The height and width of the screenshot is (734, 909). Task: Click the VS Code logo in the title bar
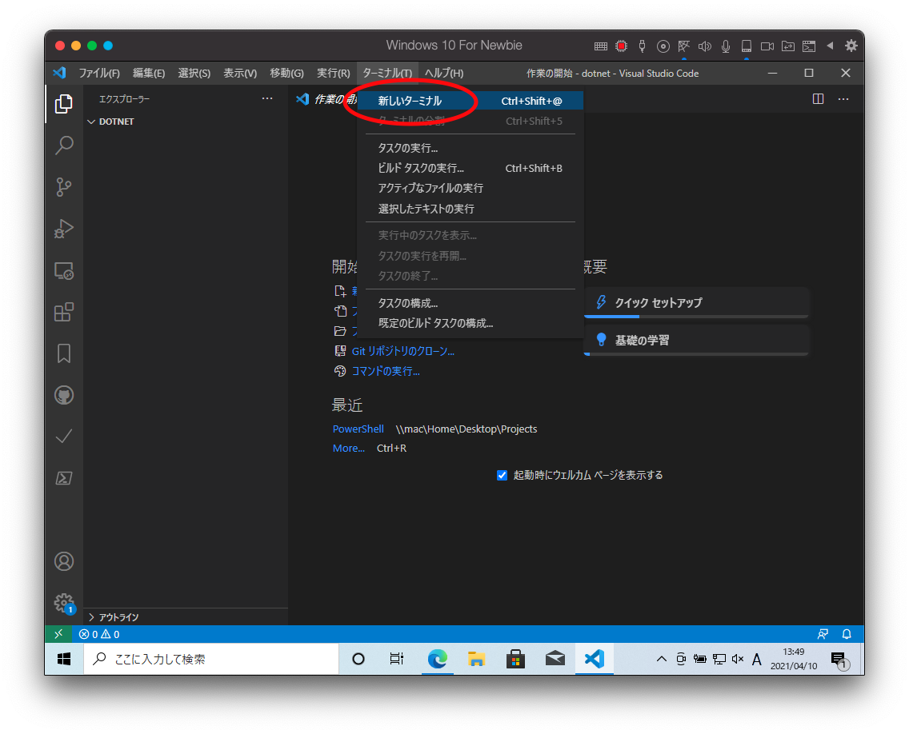click(x=59, y=73)
